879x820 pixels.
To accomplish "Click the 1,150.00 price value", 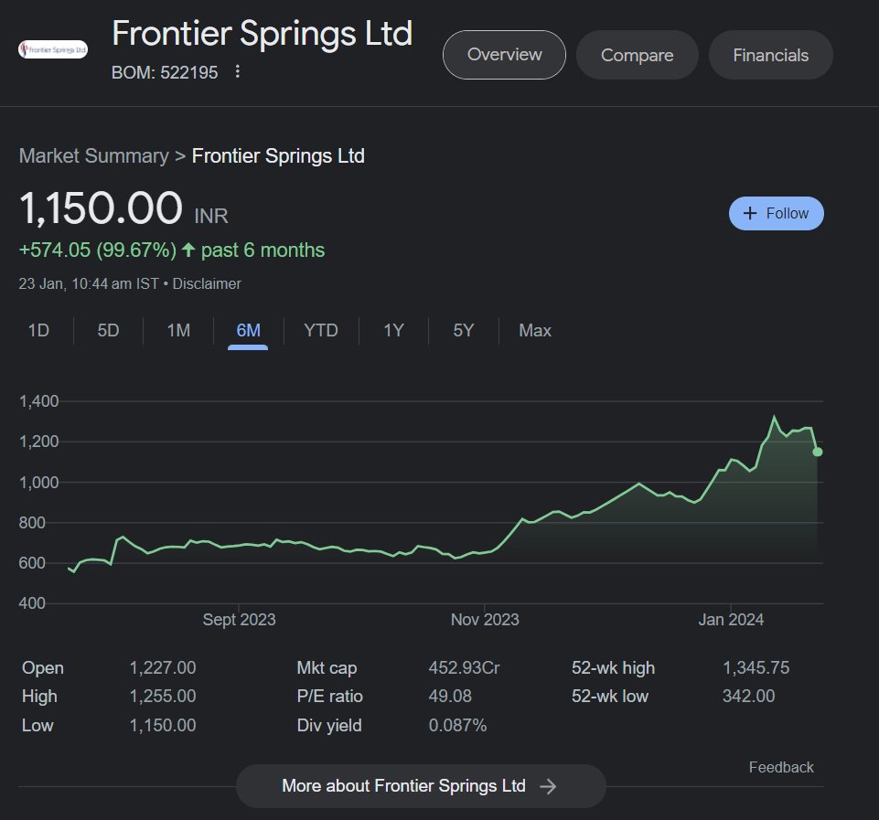I will click(x=101, y=208).
